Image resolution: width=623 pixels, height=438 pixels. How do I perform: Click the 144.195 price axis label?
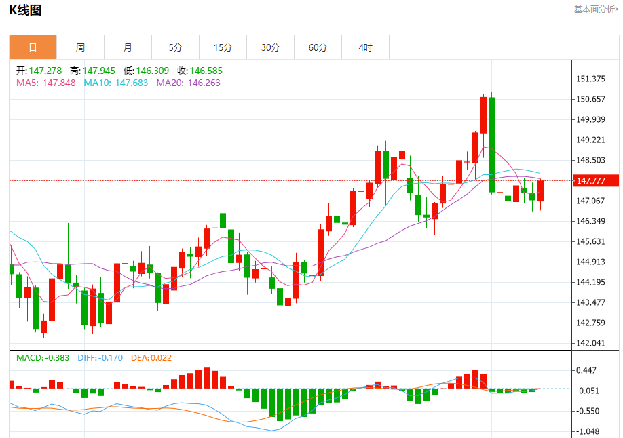tap(591, 282)
